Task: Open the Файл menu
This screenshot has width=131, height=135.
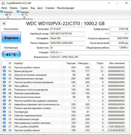Action: pos(4,8)
